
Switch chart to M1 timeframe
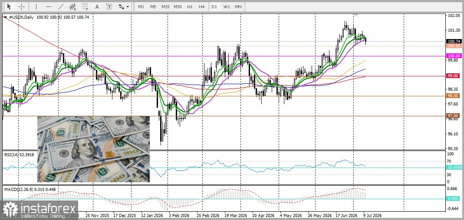point(141,7)
